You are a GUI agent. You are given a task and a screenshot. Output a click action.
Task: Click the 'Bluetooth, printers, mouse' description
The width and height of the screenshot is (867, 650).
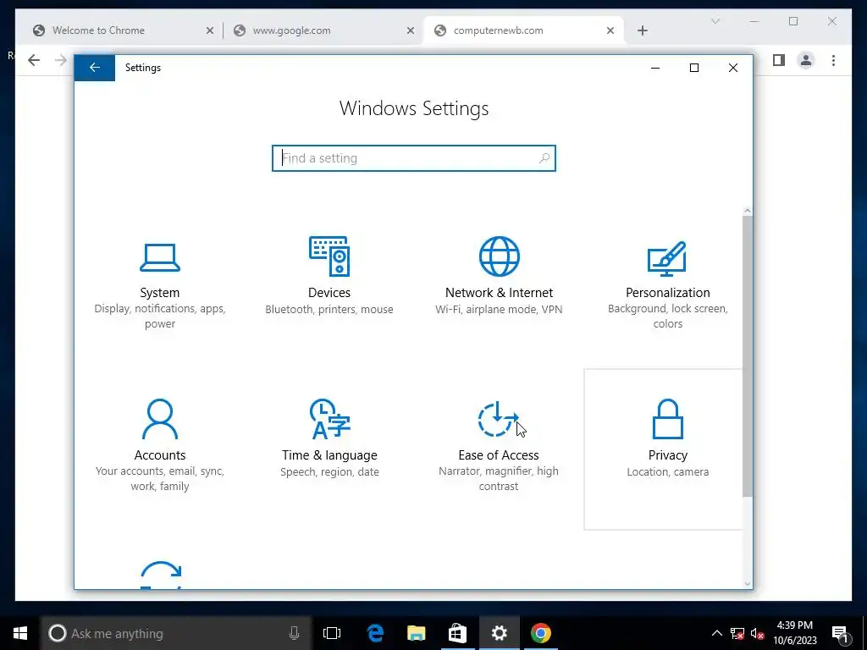pyautogui.click(x=329, y=310)
